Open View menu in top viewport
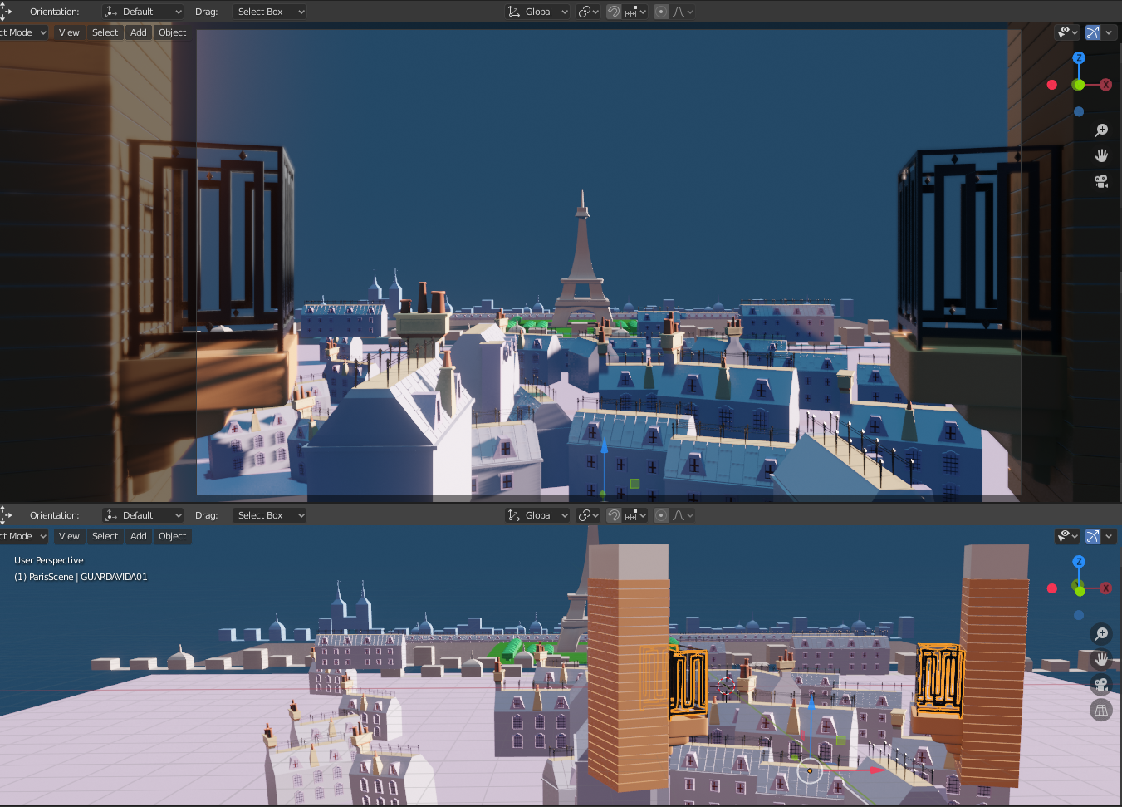Image resolution: width=1122 pixels, height=807 pixels. pos(69,32)
